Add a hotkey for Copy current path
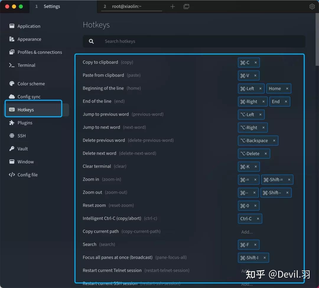This screenshot has height=288, width=319. coord(247,232)
